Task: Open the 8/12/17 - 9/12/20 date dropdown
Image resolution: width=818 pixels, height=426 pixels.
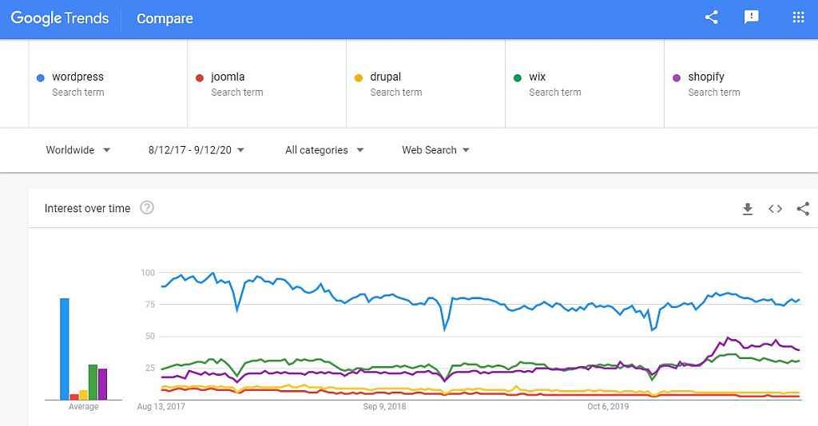Action: coord(197,150)
